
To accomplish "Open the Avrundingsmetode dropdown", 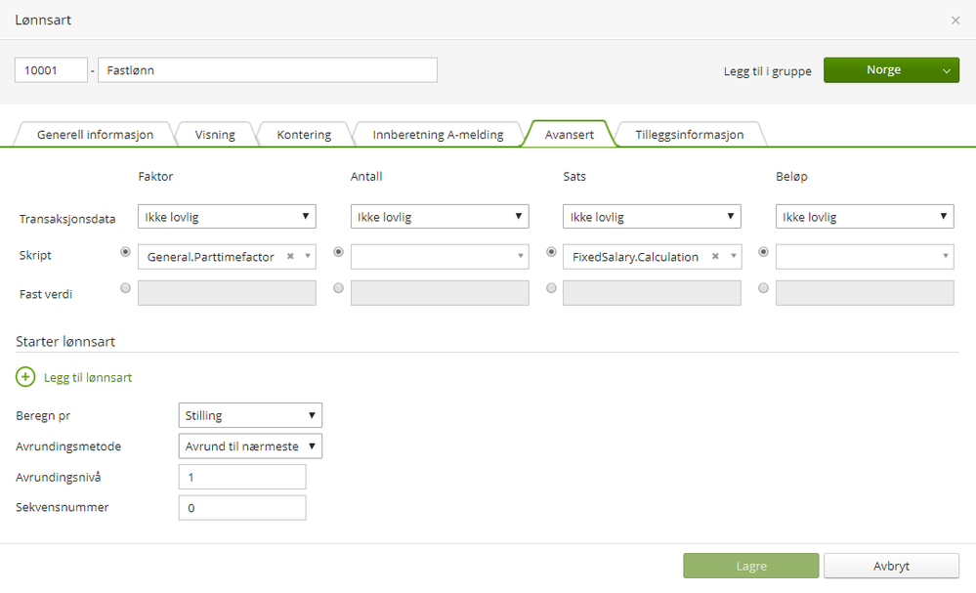I will click(250, 446).
